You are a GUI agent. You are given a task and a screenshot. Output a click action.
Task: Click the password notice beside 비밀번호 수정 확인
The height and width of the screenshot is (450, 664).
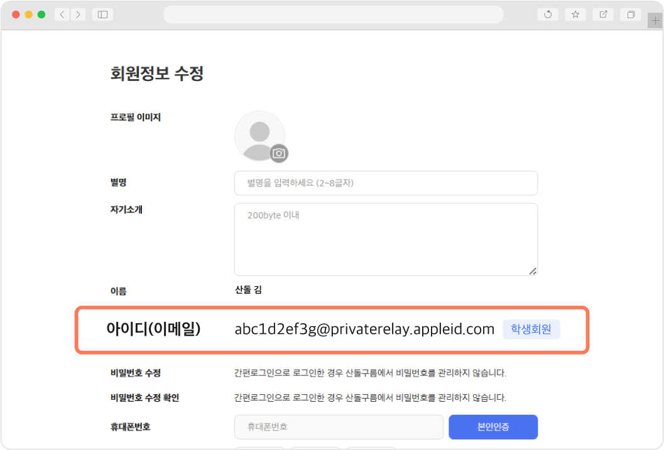point(370,397)
